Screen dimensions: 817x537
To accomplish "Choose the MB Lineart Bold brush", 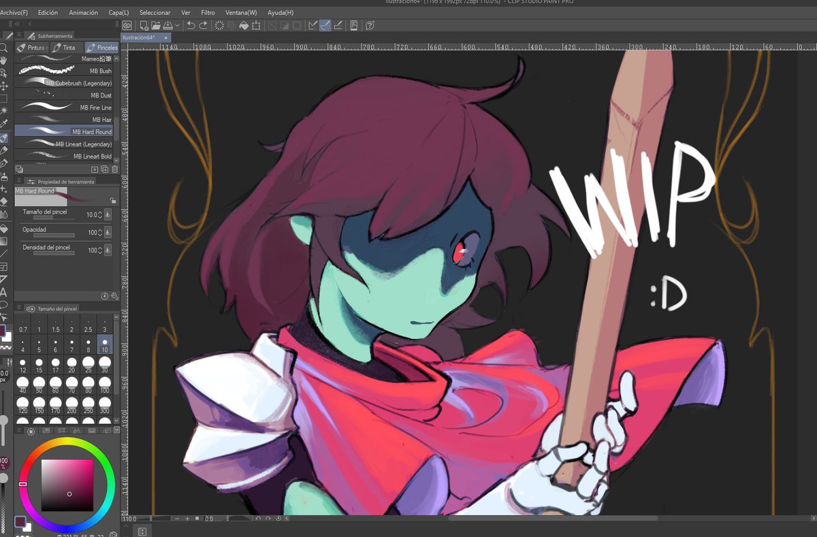I will point(63,157).
